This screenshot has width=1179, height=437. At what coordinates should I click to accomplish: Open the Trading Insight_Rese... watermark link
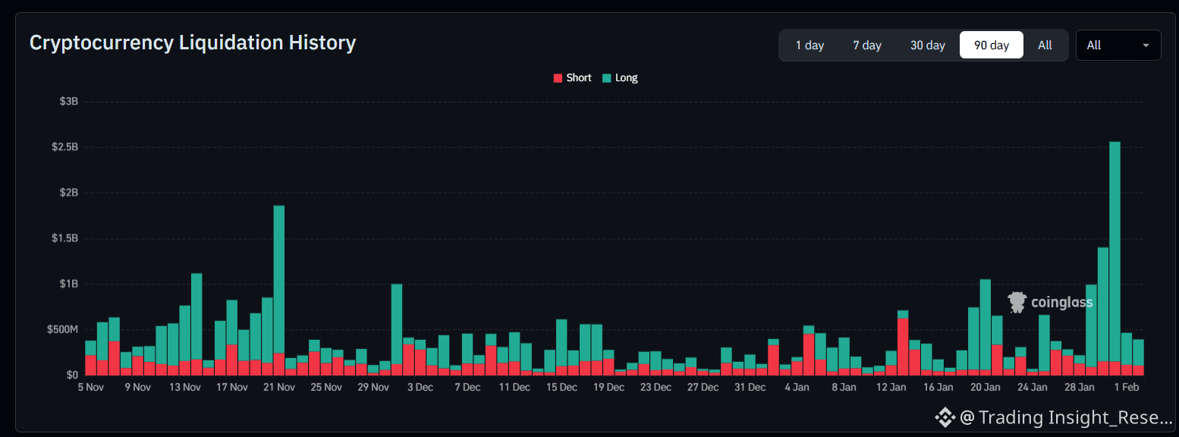point(1066,417)
